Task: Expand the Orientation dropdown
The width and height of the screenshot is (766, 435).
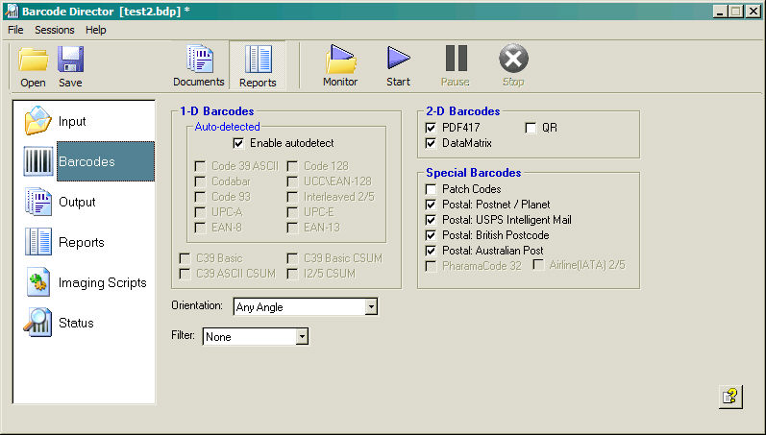Action: (370, 307)
